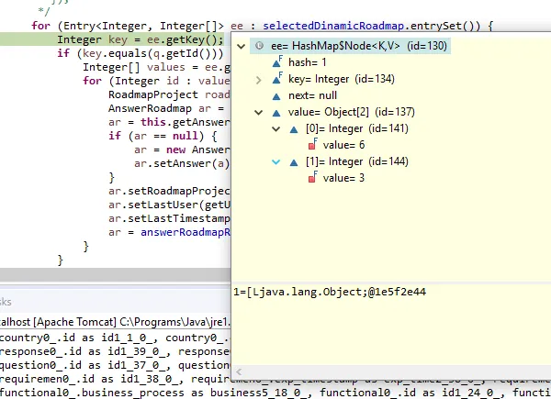Click the red private field icon beside value= 3
This screenshot has width=551, height=399.
(312, 177)
